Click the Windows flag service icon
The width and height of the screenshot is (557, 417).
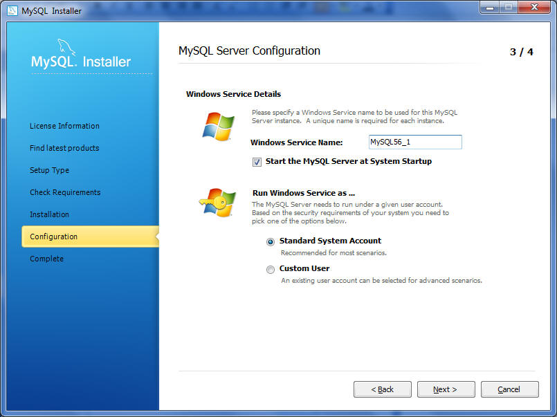point(219,126)
